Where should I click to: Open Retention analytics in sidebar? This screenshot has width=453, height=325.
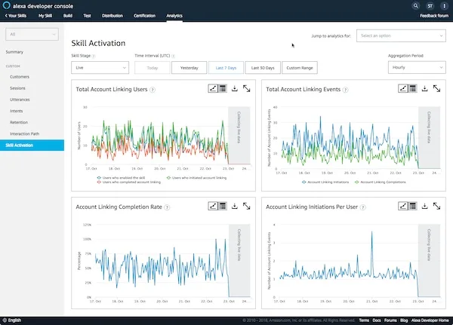click(19, 122)
